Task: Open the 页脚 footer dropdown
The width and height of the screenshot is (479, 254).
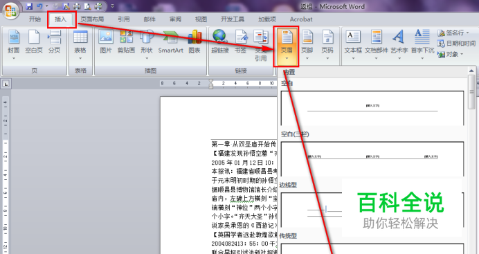Action: point(307,44)
